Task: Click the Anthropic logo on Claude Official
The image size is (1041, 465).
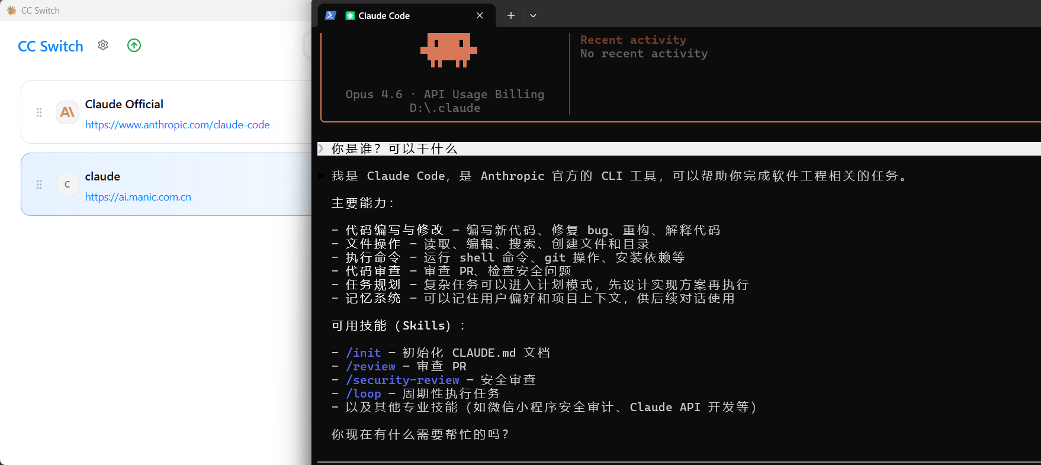Action: click(x=68, y=112)
